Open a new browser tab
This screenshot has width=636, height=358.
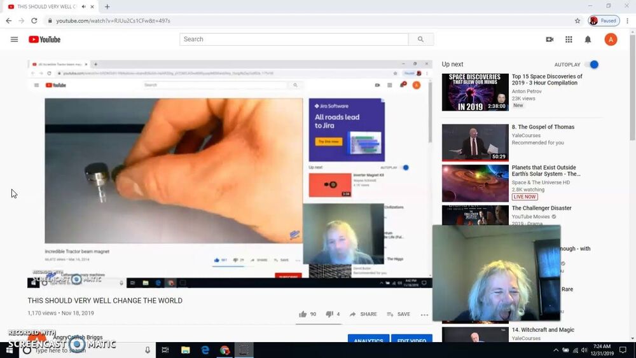(107, 6)
